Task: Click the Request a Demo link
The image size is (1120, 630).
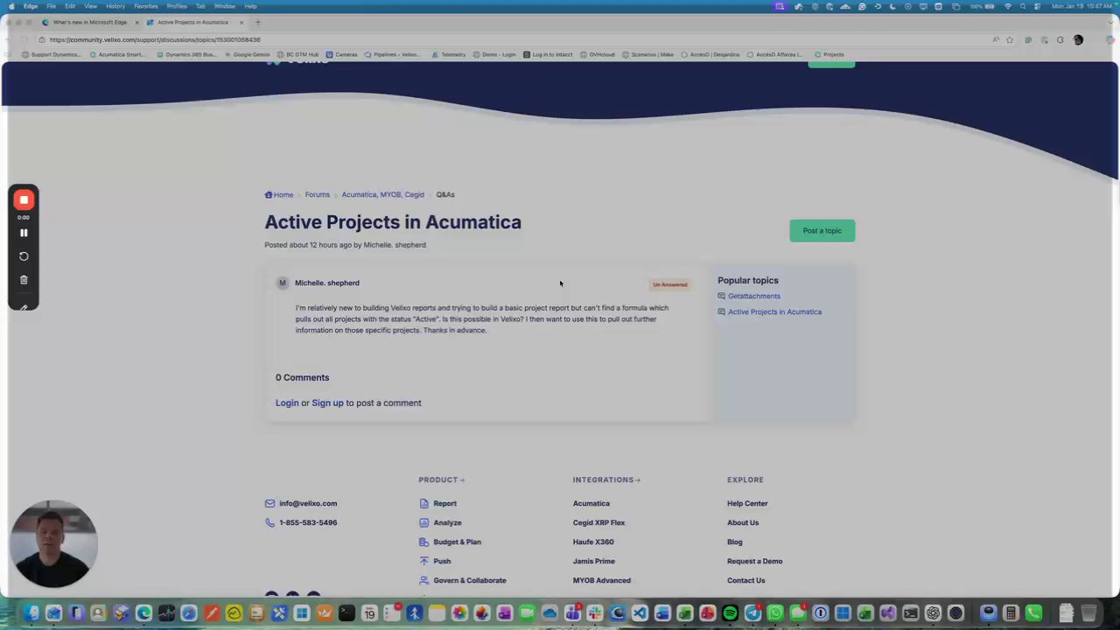Action: pyautogui.click(x=754, y=561)
